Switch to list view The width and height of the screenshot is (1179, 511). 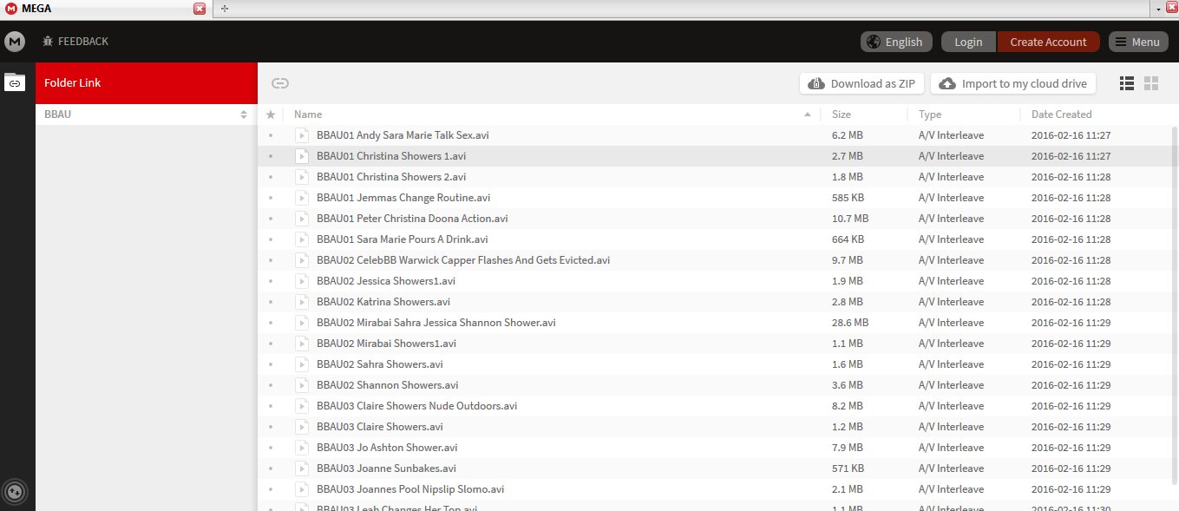tap(1127, 83)
